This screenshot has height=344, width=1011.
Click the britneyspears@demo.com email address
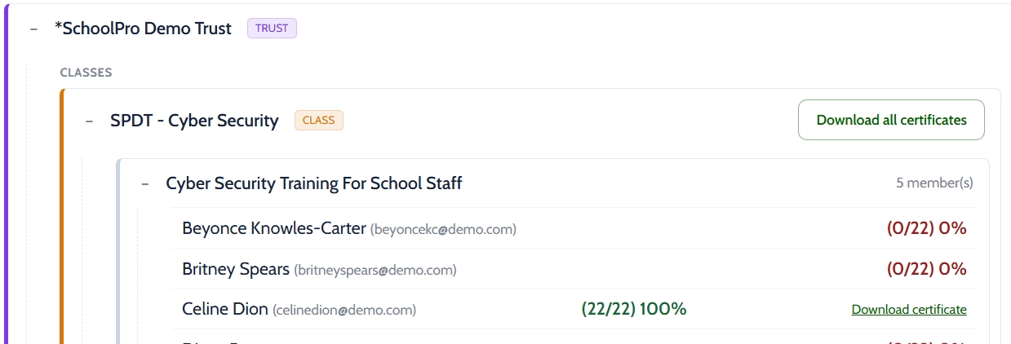click(375, 270)
